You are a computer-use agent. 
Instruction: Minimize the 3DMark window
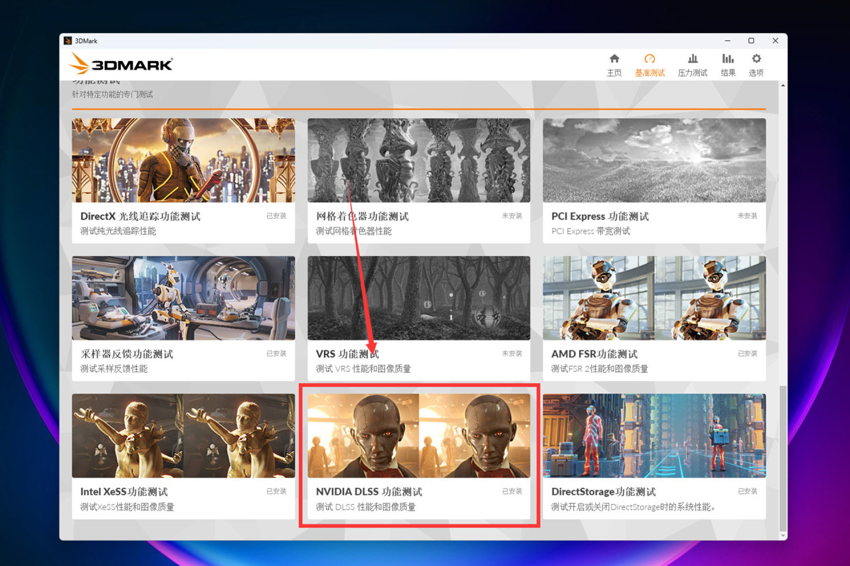pyautogui.click(x=727, y=40)
